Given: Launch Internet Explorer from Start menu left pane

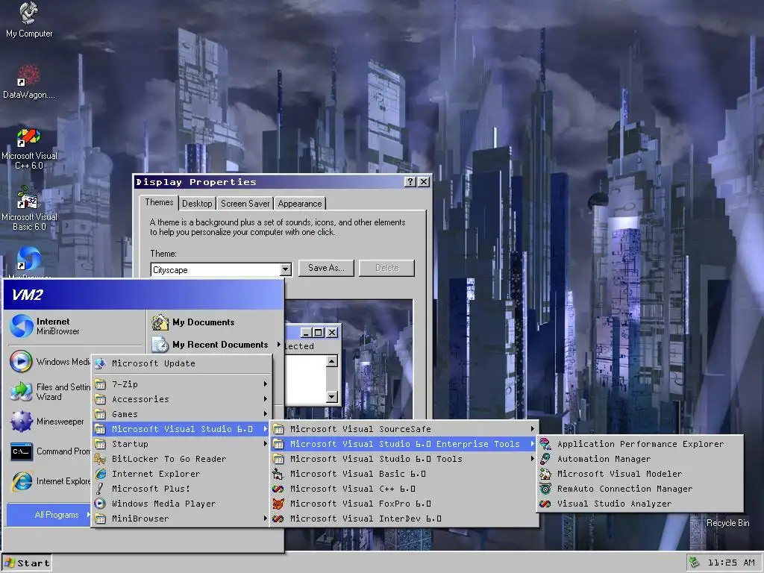Looking at the screenshot, I should pyautogui.click(x=50, y=481).
